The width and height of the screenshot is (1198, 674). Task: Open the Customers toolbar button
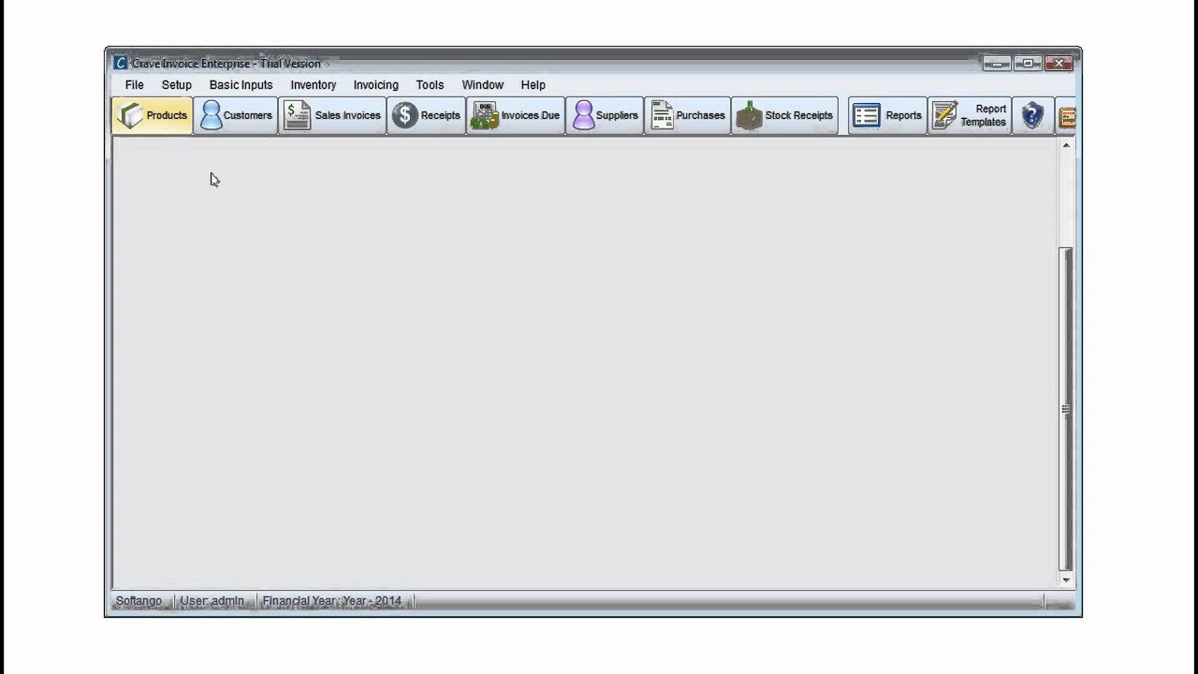(236, 115)
